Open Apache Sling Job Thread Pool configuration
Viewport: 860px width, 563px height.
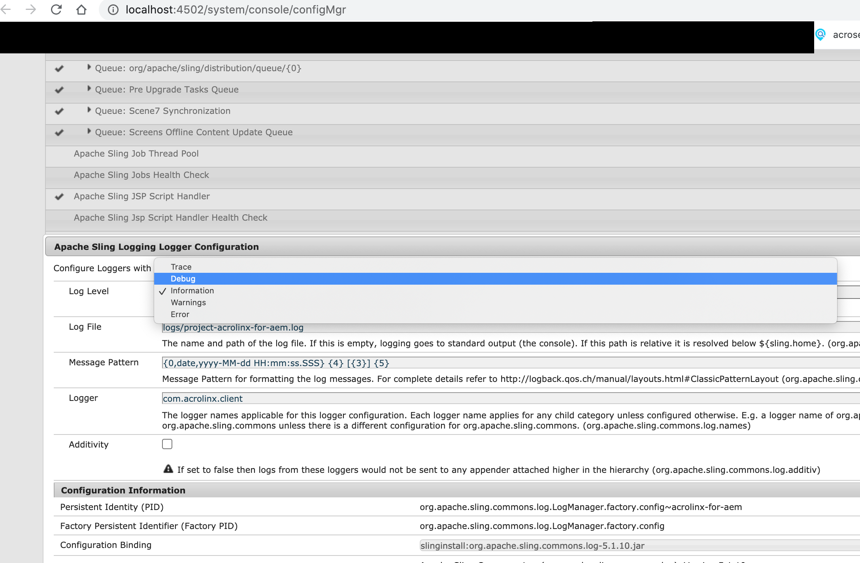click(136, 153)
